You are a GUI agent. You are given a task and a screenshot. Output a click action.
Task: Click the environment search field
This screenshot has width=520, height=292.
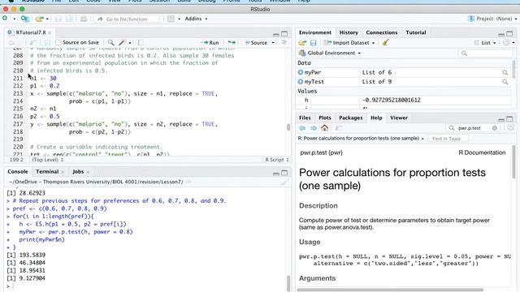pos(485,54)
